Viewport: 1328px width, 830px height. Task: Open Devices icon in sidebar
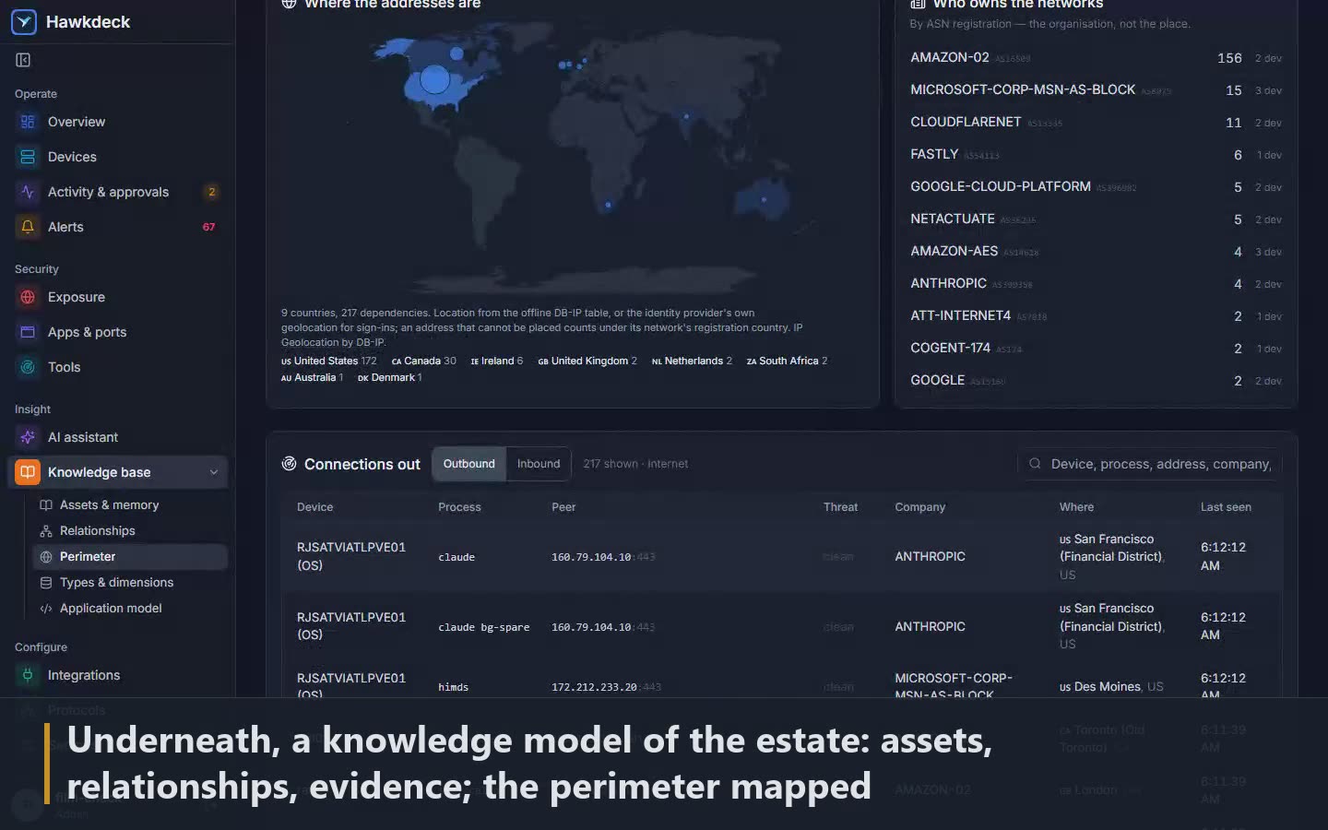pos(28,157)
